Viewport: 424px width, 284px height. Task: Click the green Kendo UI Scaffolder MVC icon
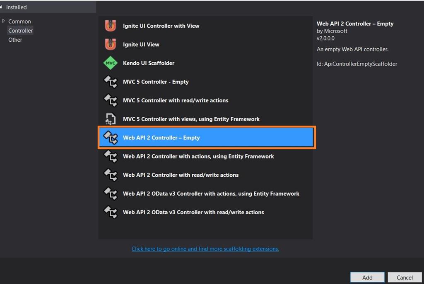[110, 63]
